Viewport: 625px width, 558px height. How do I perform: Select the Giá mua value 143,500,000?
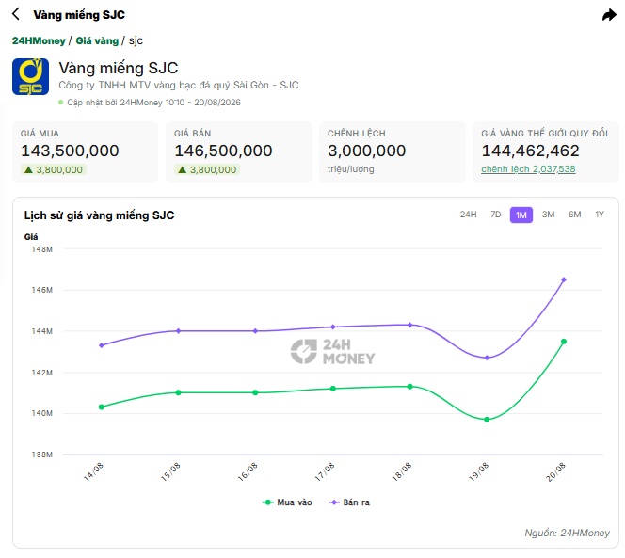pyautogui.click(x=70, y=151)
